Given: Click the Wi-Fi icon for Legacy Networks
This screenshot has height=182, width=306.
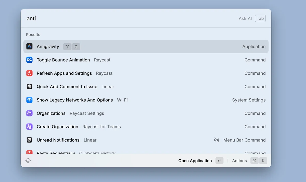Looking at the screenshot, I should coord(29,100).
